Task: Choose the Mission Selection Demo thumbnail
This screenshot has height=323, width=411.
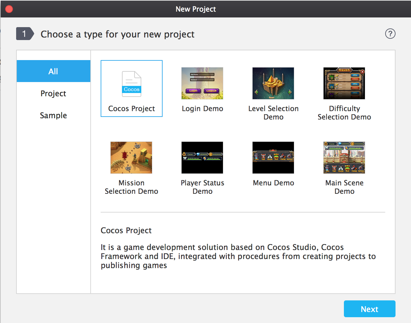Action: pyautogui.click(x=131, y=158)
